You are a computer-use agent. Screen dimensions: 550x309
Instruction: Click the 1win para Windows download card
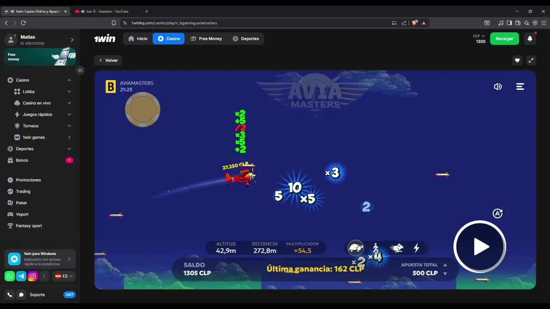(40, 259)
